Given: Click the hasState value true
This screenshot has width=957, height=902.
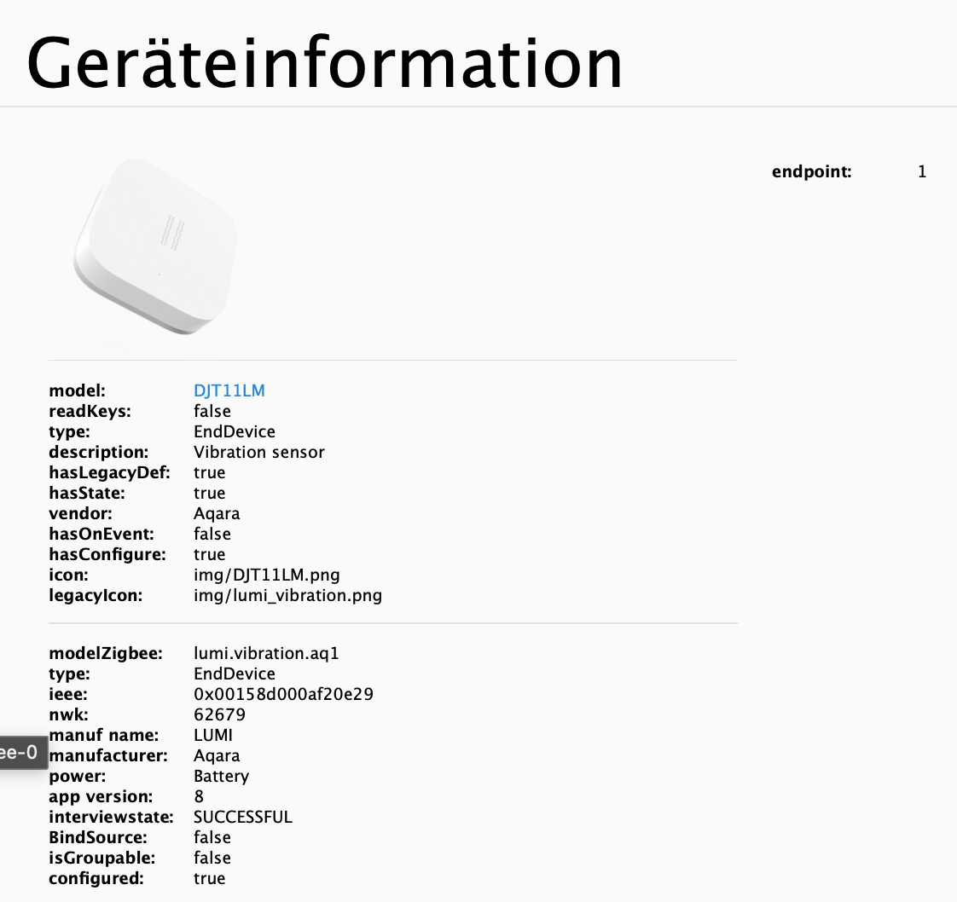Looking at the screenshot, I should coord(209,493).
